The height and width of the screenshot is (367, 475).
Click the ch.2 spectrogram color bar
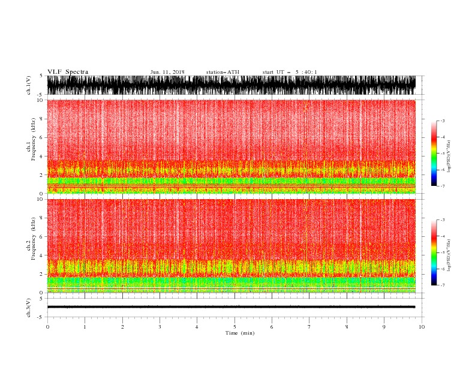pos(434,252)
